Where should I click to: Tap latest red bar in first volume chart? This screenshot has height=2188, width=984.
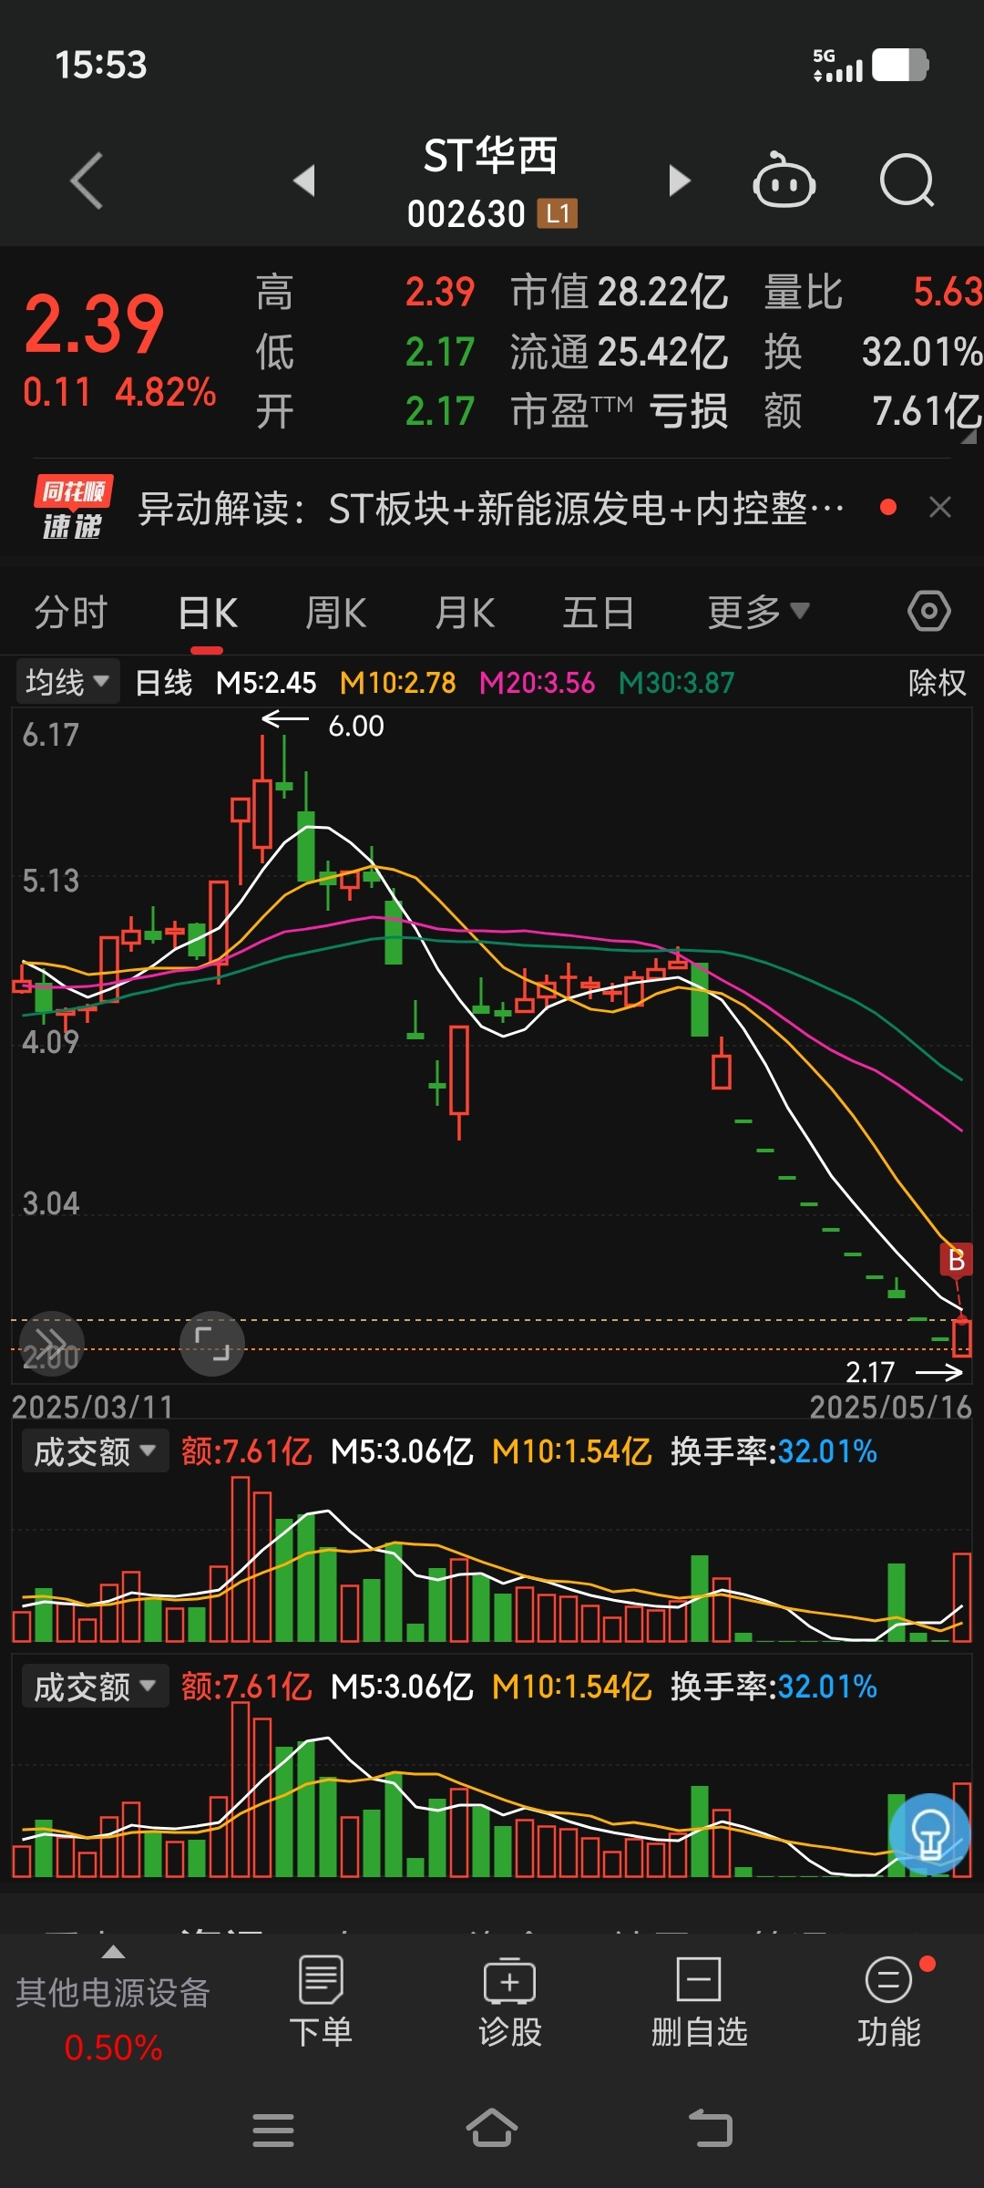[961, 1597]
